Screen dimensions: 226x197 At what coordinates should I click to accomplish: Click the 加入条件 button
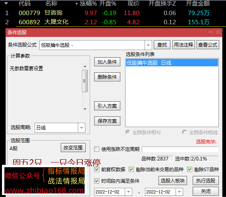[x=107, y=62]
